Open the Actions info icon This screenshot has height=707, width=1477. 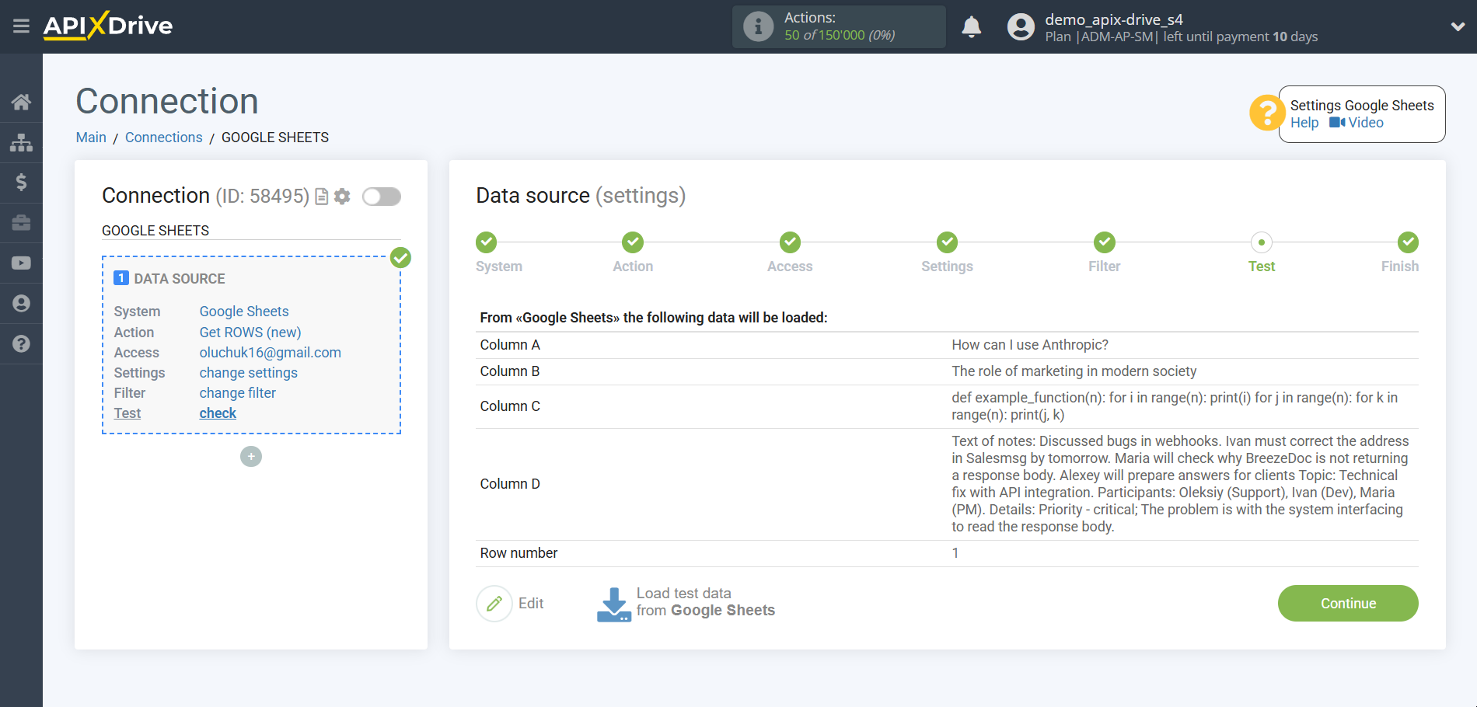758,26
